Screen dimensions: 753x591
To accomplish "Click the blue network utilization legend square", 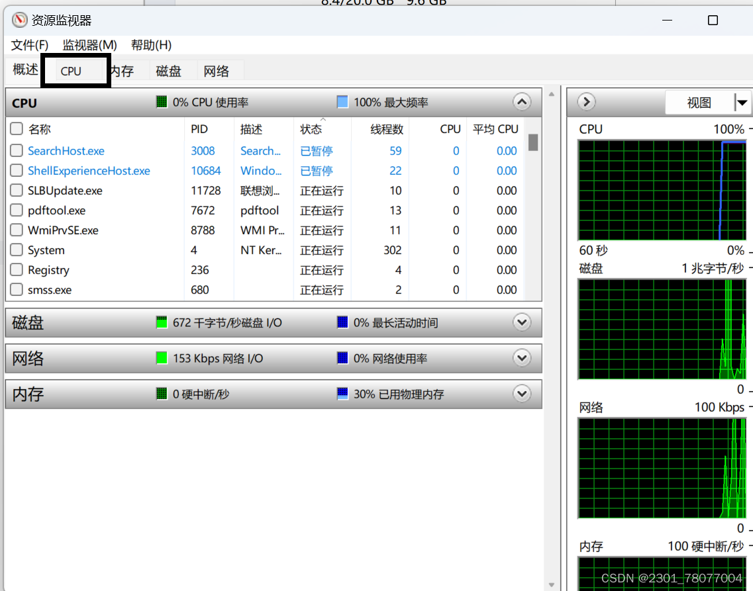I will pos(342,358).
